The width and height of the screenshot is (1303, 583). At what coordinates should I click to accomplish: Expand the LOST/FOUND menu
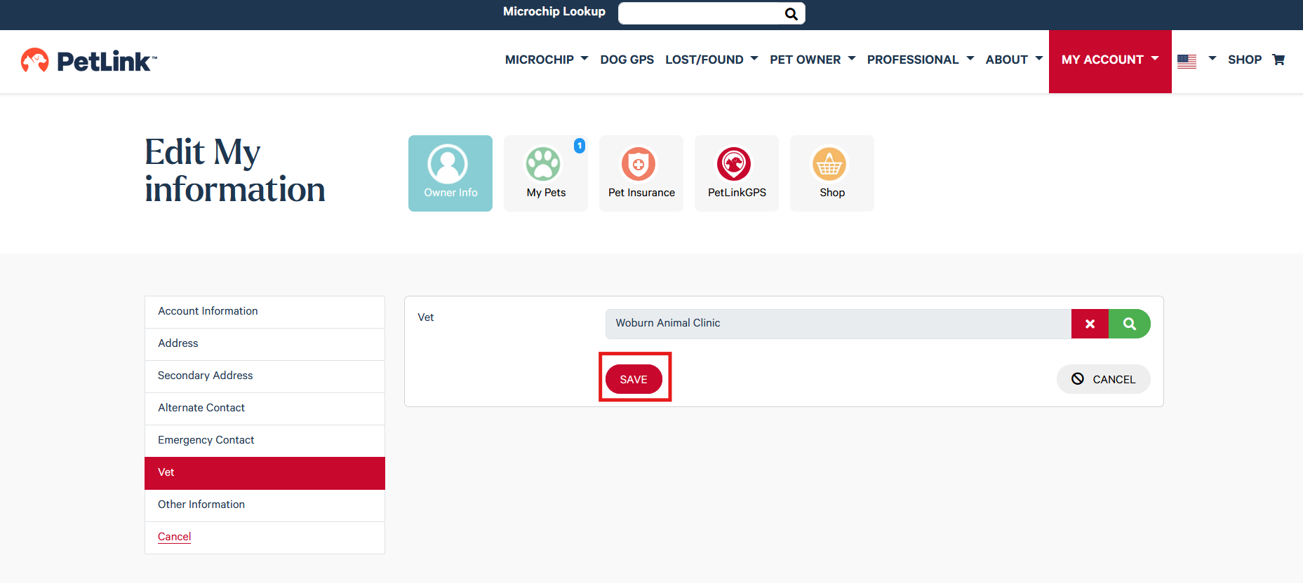tap(711, 60)
